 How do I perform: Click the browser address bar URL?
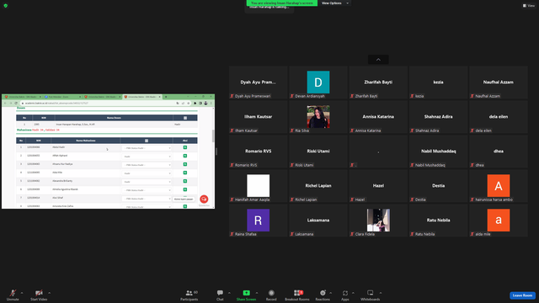click(x=56, y=103)
